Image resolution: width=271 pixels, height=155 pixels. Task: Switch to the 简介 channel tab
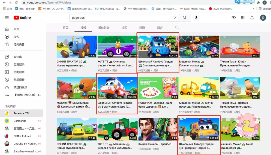click(160, 28)
